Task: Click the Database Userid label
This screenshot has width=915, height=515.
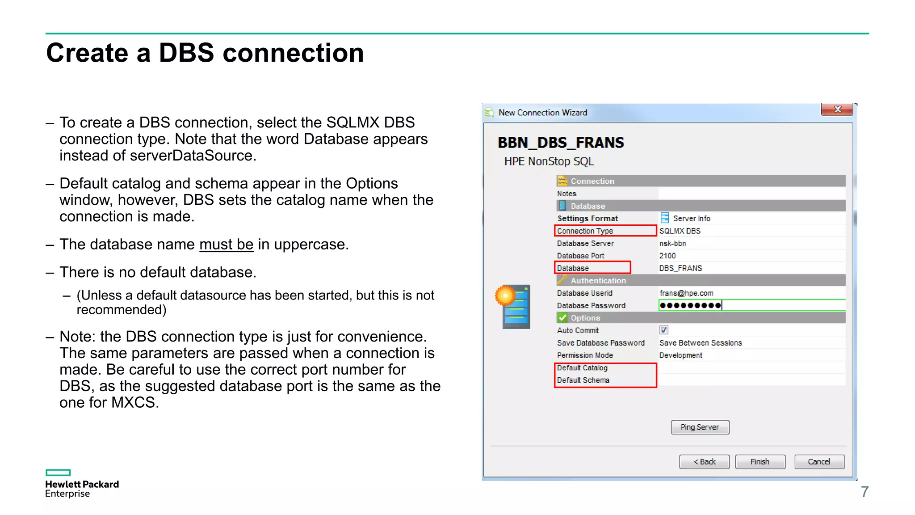Action: coord(584,293)
